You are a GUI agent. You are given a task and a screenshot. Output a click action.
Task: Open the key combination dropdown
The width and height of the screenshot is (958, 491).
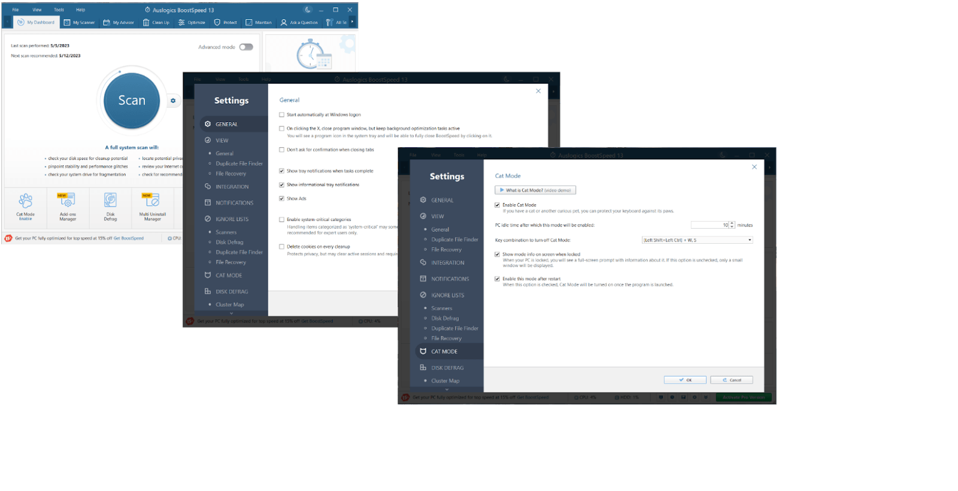coord(698,240)
